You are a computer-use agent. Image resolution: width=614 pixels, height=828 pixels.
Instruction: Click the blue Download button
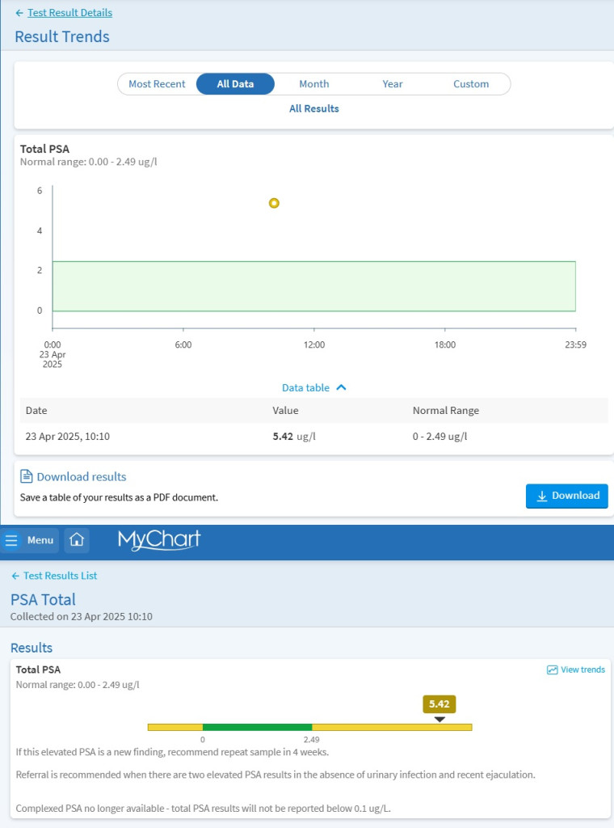click(566, 496)
